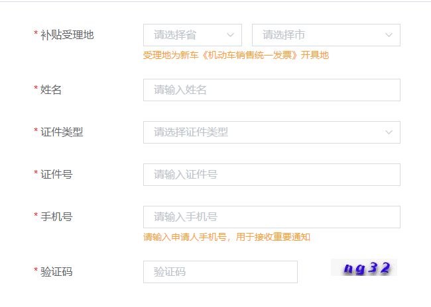Screen dimensions: 431x307
Task: Expand the 请选择证件类型 ID type dropdown
Action: point(272,132)
